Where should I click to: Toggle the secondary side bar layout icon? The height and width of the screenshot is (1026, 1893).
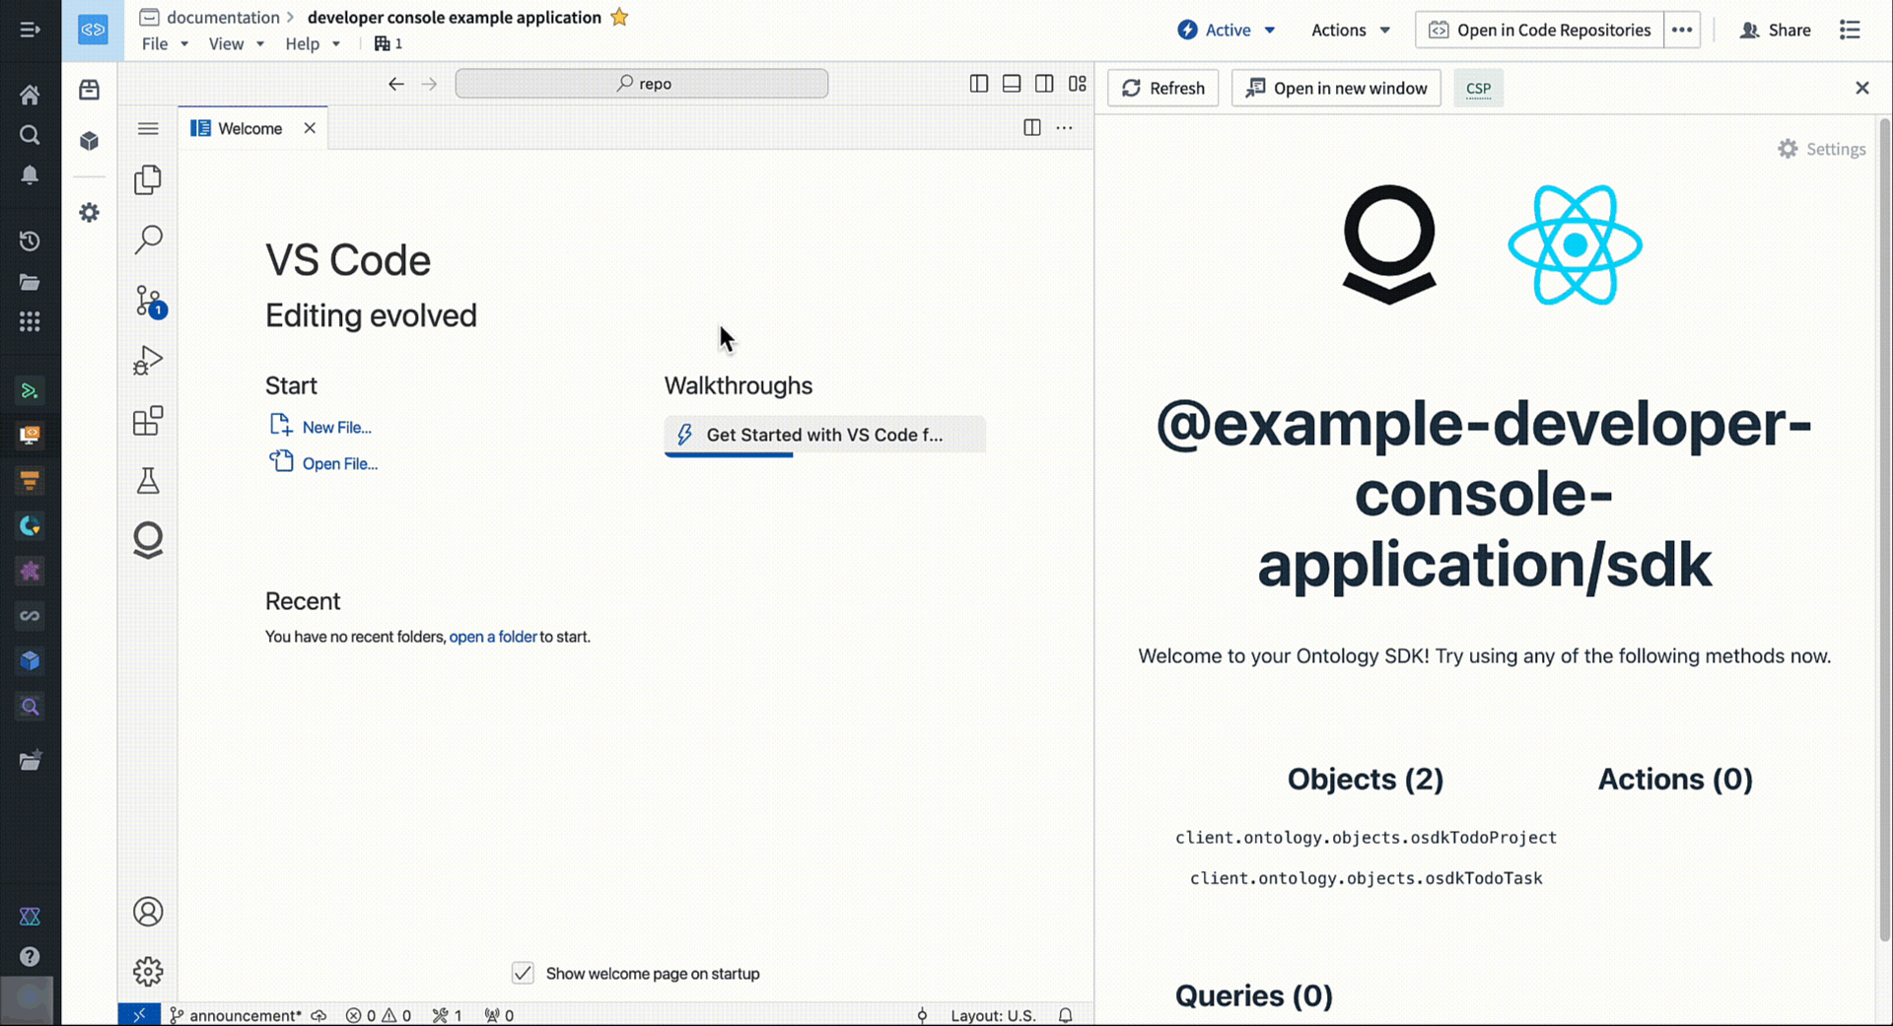pyautogui.click(x=1044, y=84)
